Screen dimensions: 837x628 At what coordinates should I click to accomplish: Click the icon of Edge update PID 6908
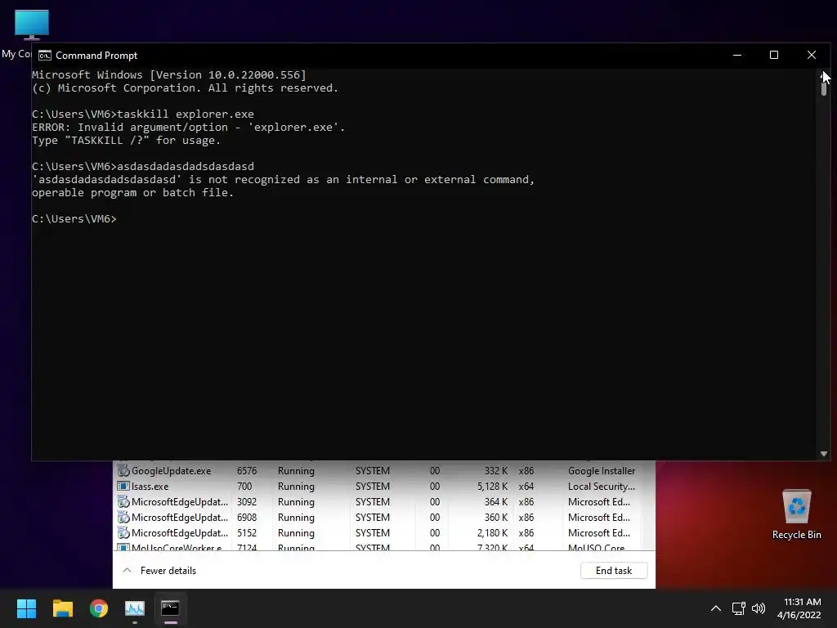pyautogui.click(x=123, y=517)
